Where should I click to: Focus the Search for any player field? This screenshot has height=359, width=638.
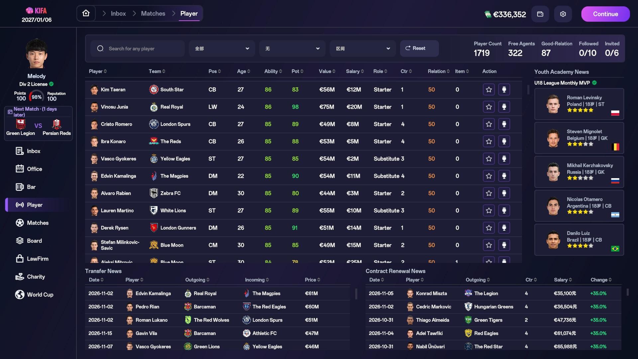pos(138,49)
